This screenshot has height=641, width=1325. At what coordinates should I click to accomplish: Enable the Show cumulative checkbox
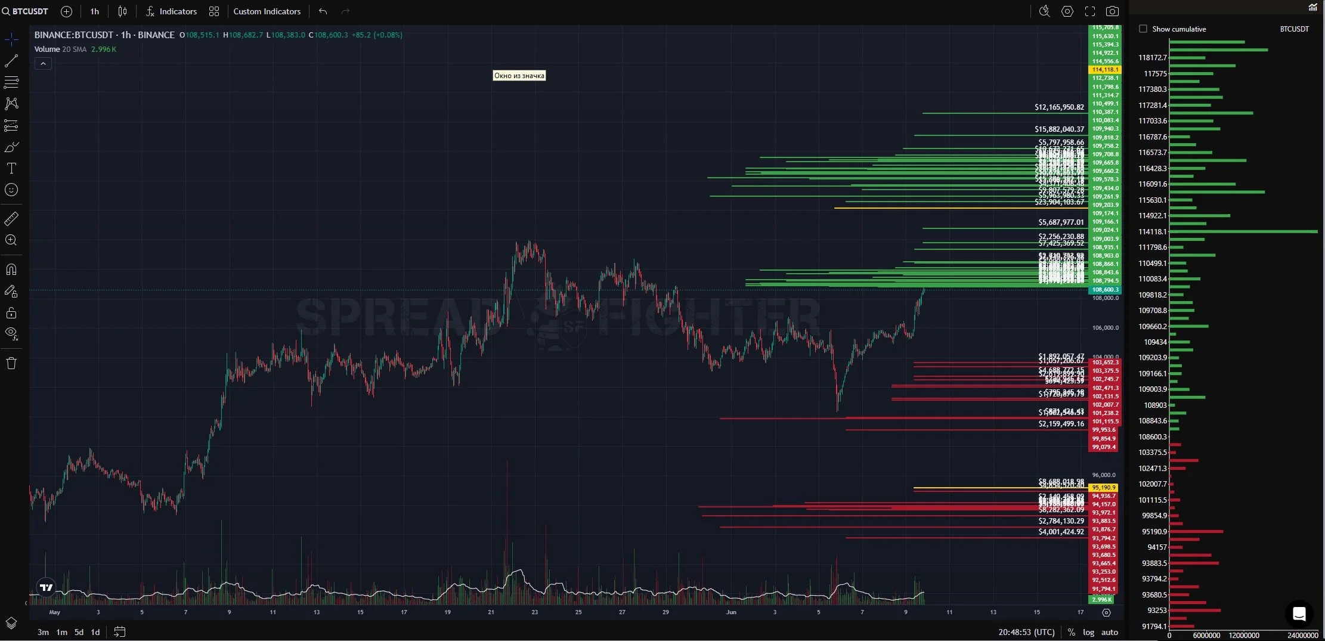(1143, 29)
